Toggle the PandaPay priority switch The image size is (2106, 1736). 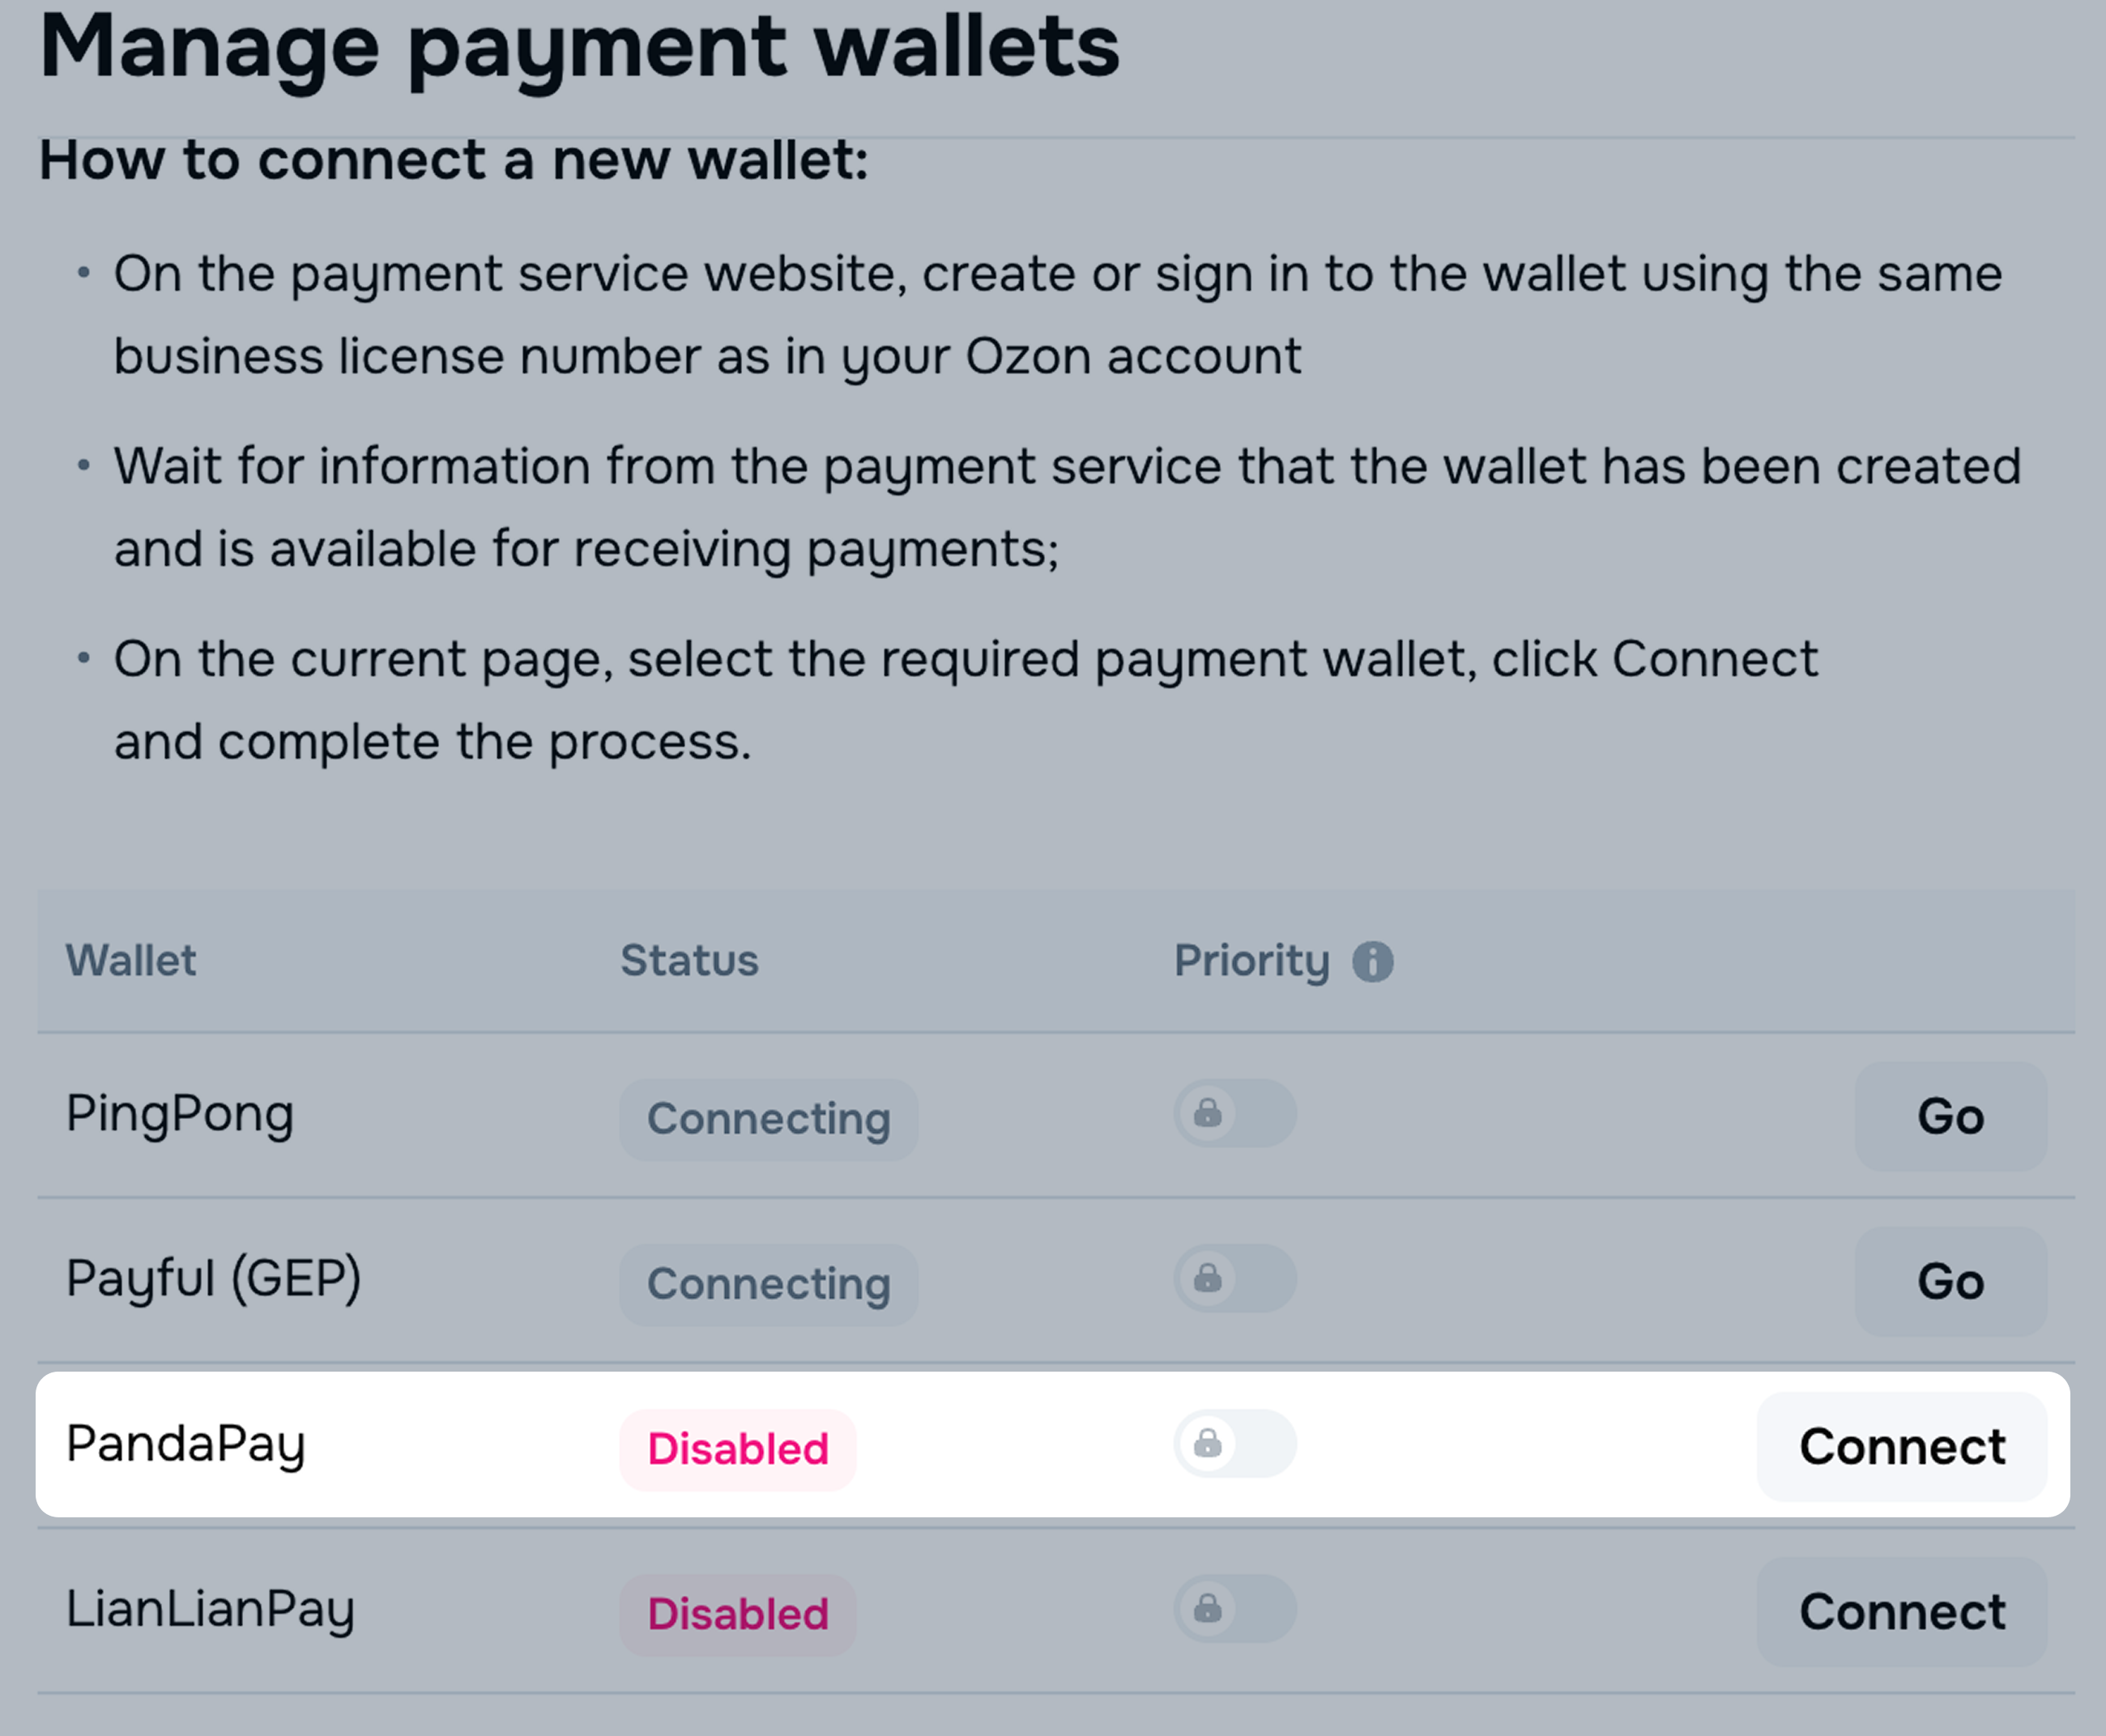pos(1234,1443)
